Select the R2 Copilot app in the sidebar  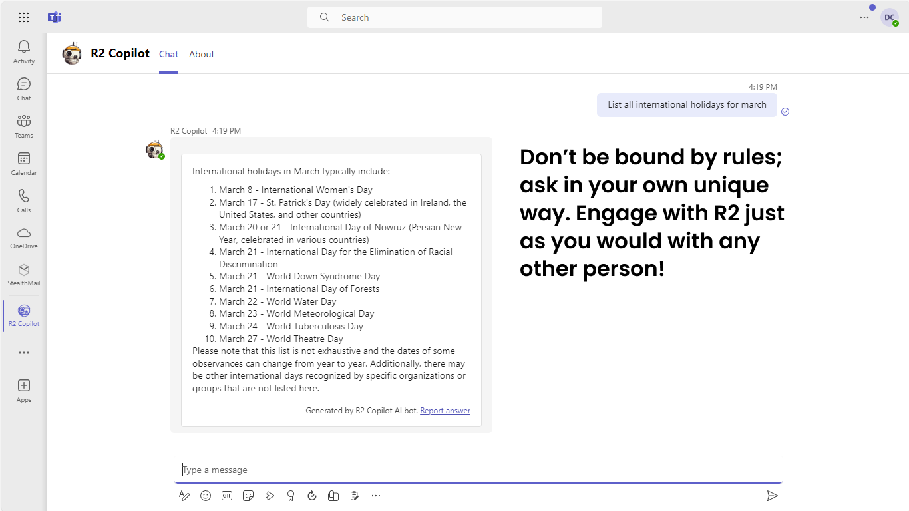click(24, 315)
